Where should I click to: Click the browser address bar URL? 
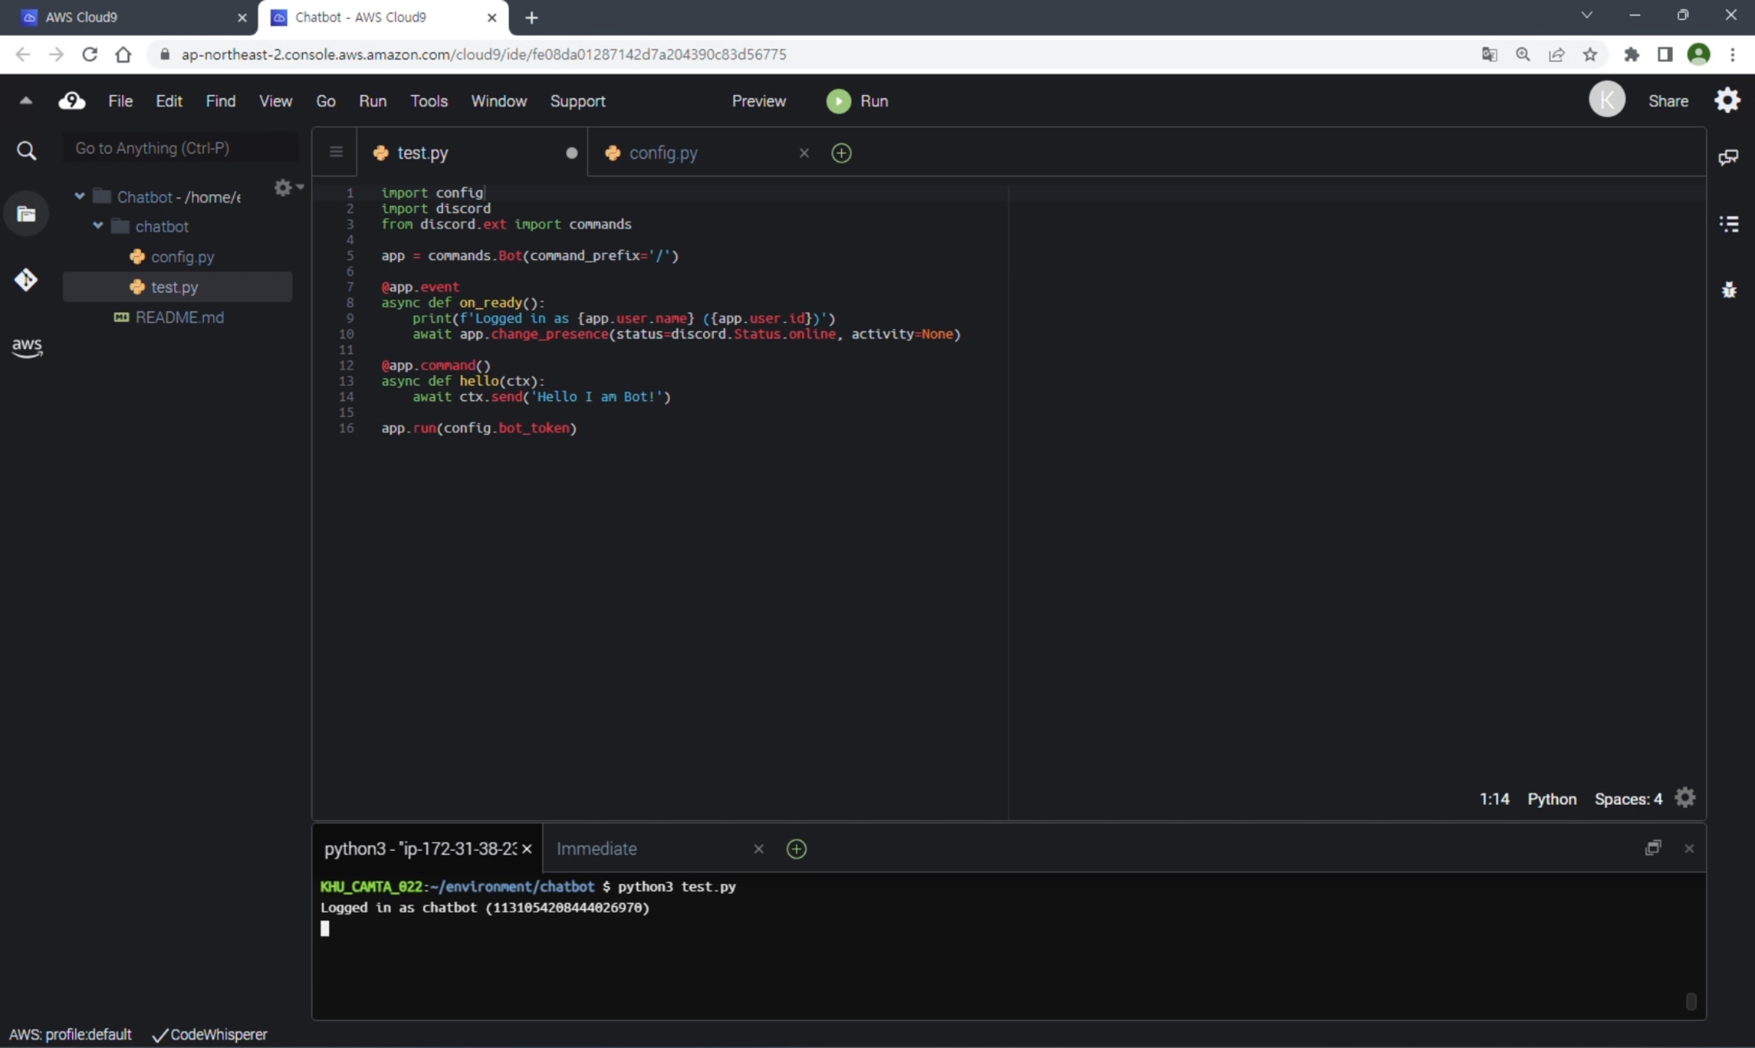pos(484,55)
